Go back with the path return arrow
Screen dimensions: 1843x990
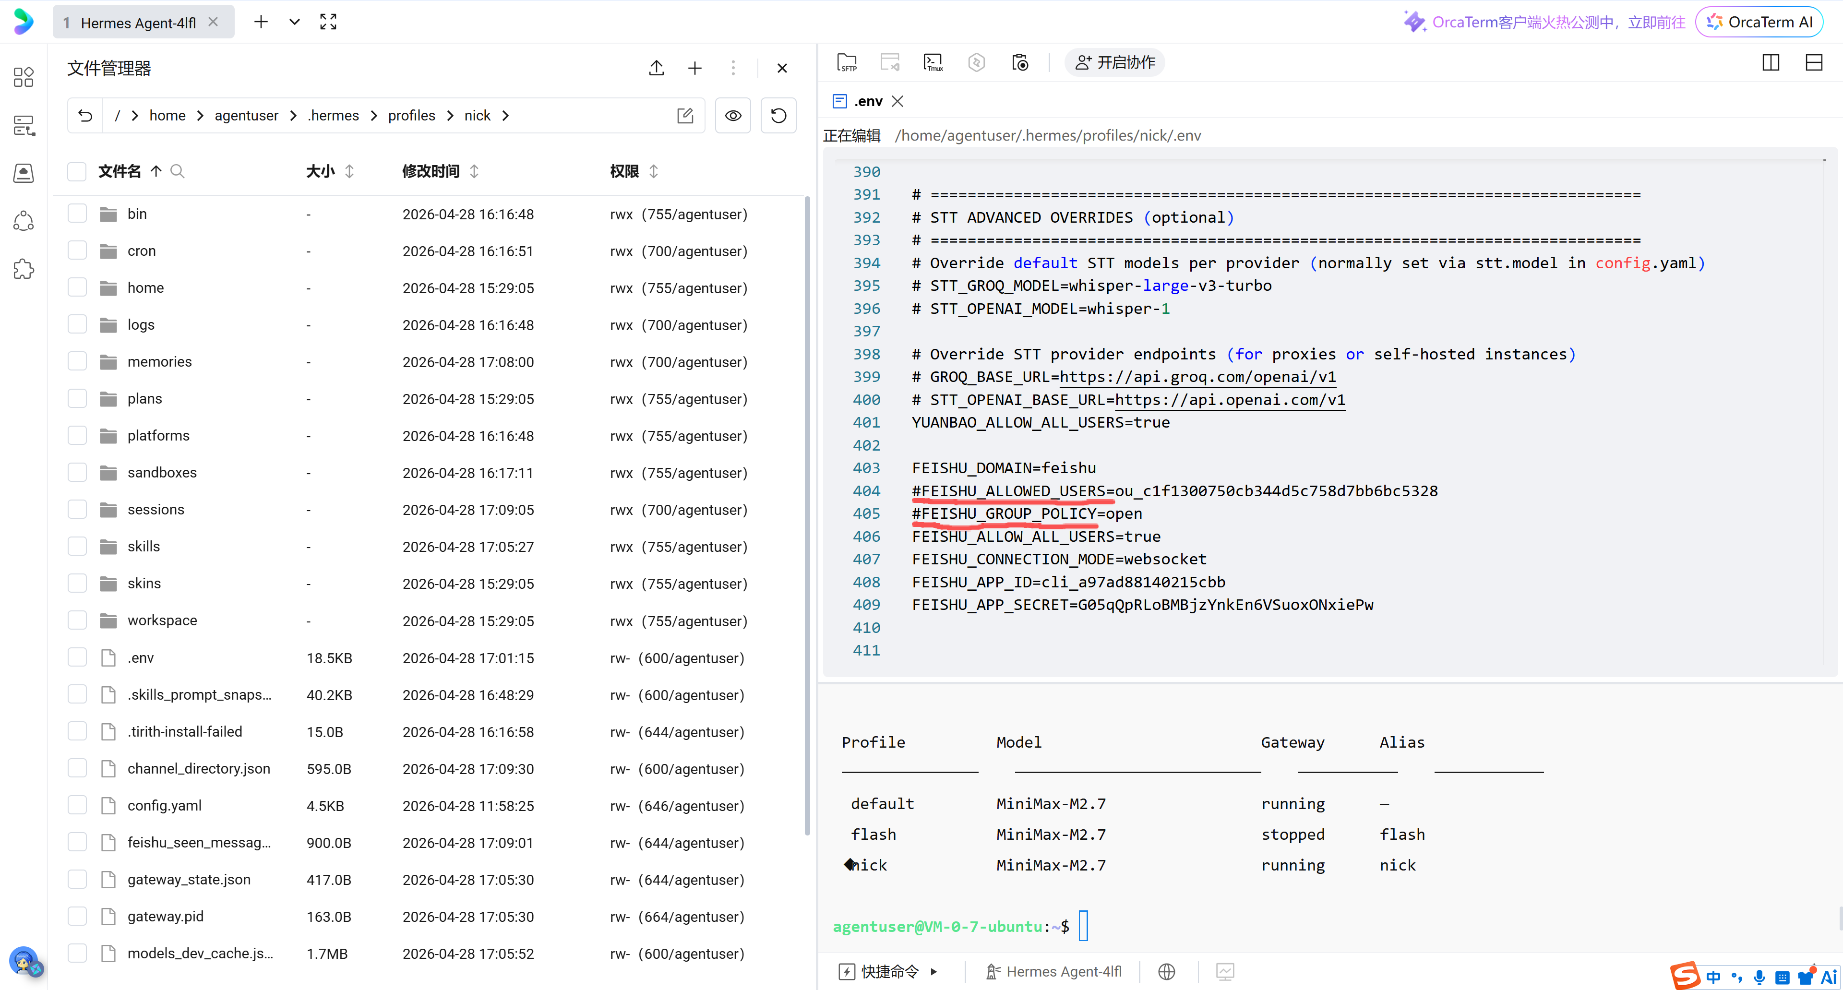coord(85,115)
